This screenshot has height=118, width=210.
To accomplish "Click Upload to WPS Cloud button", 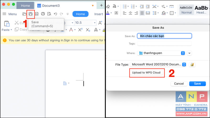I will click(146, 73).
